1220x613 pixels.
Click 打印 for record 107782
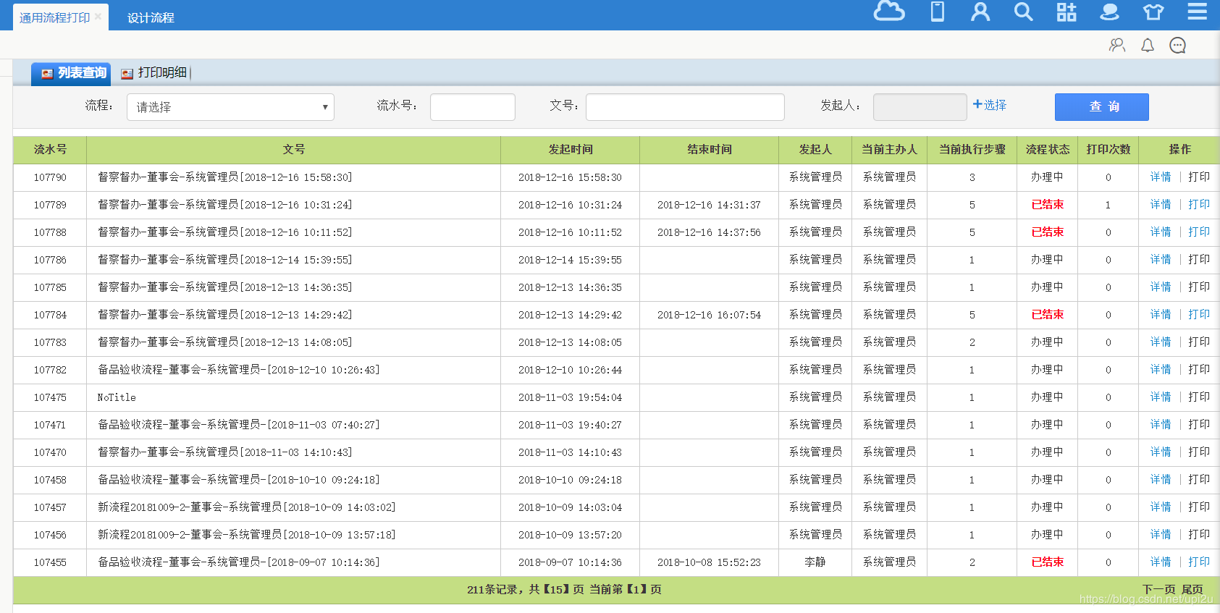coord(1199,370)
